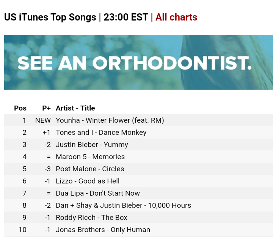Select Jonas Brothers - Only Human

pyautogui.click(x=103, y=230)
